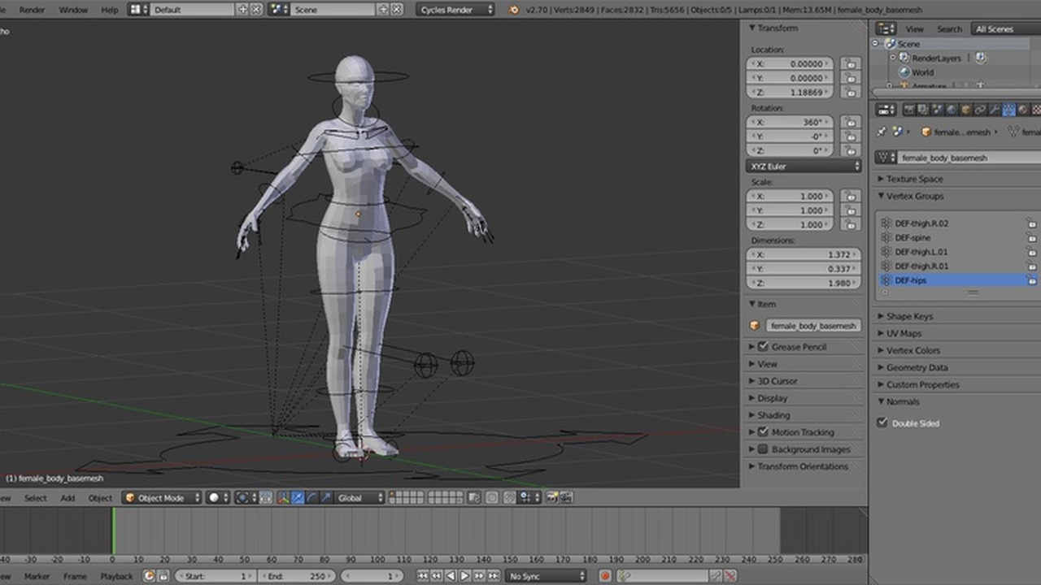Click the female_body_basemesh name field in Item panel
Viewport: 1041px width, 585px height.
pyautogui.click(x=811, y=325)
